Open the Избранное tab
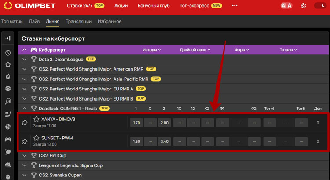Viewport: 330px width, 180px height. tap(110, 21)
